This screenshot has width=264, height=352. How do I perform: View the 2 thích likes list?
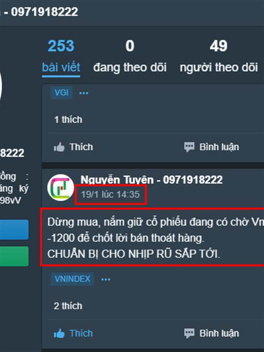coord(68,306)
